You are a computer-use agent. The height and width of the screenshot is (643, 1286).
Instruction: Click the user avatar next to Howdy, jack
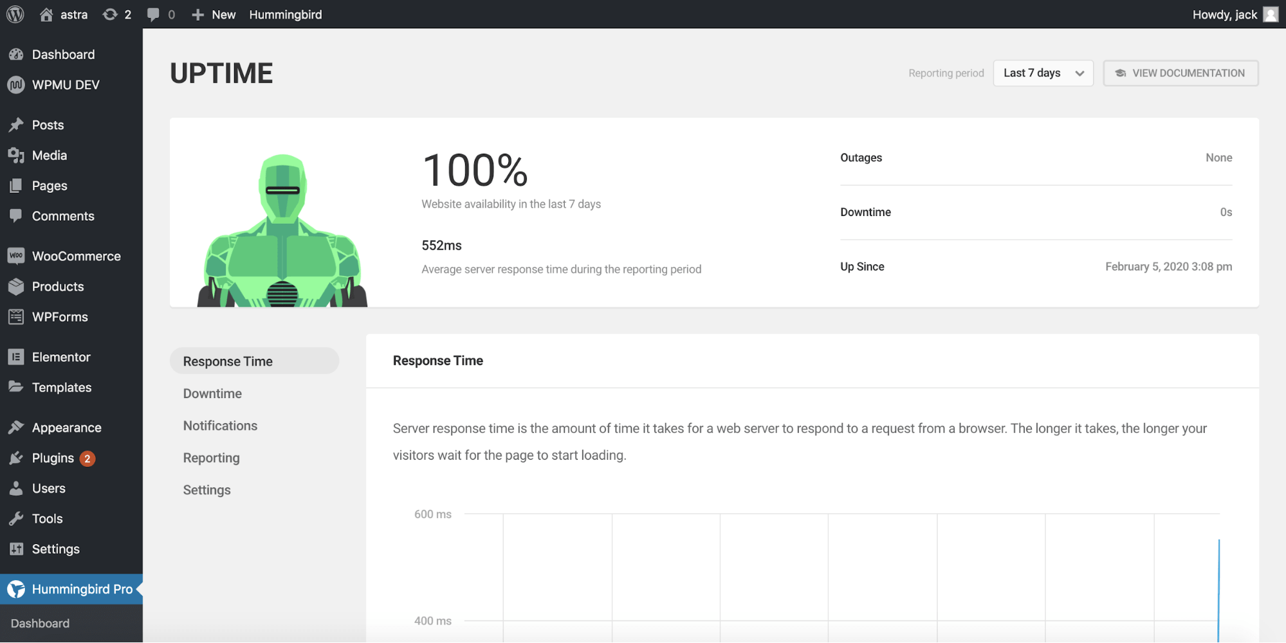click(1270, 14)
